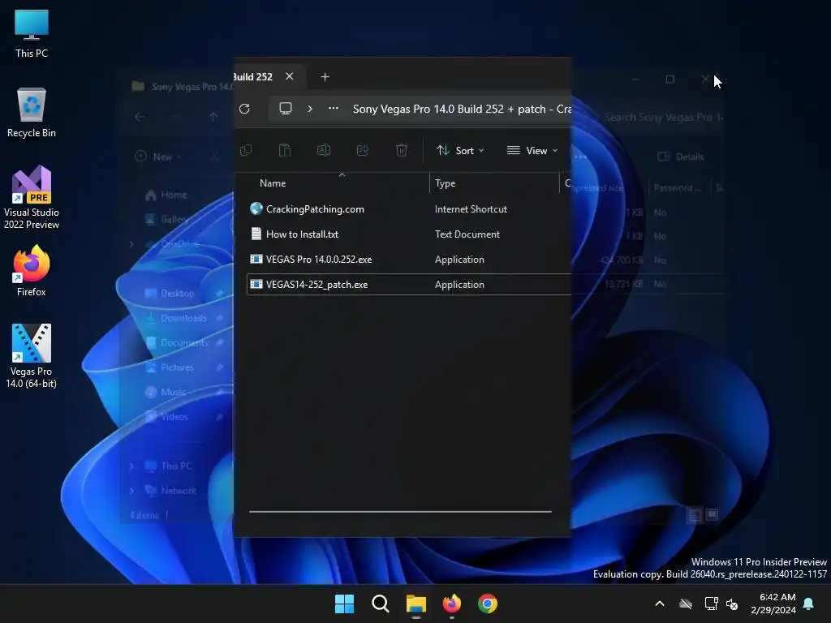This screenshot has width=831, height=623.
Task: Open the View dropdown
Action: click(532, 150)
